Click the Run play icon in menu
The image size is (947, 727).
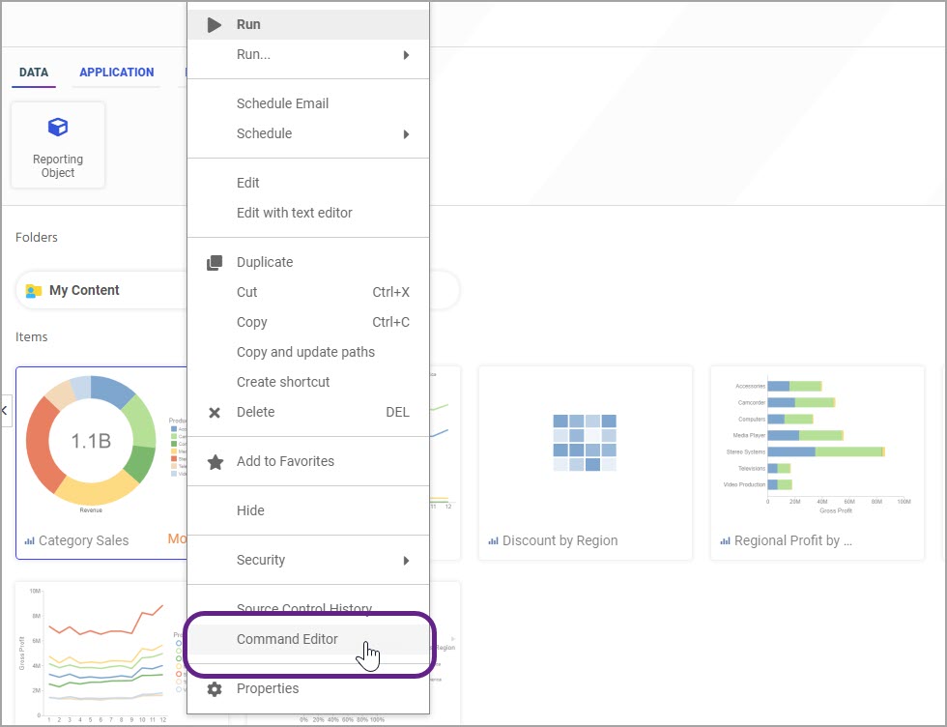[x=215, y=25]
